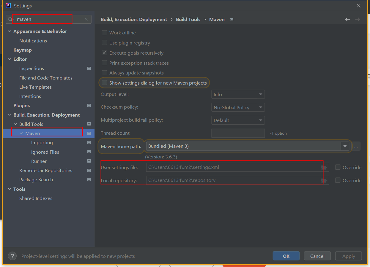The height and width of the screenshot is (267, 370).
Task: Open Notifications settings
Action: pos(33,41)
